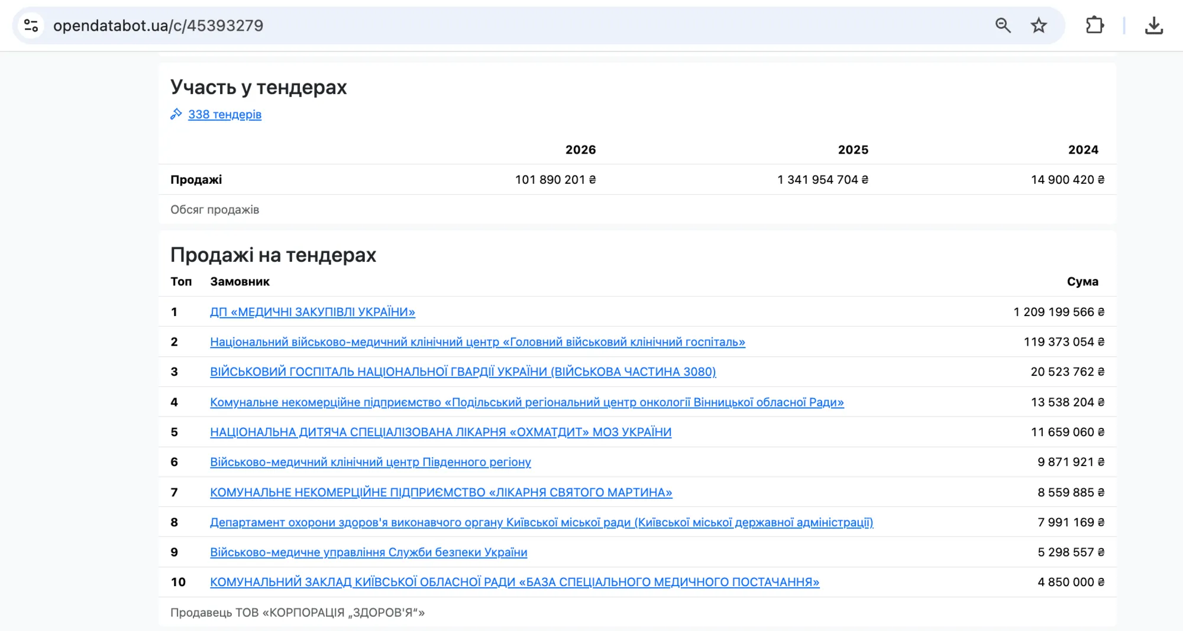Open the browser extensions puzzle icon
The image size is (1183, 631).
click(1095, 25)
